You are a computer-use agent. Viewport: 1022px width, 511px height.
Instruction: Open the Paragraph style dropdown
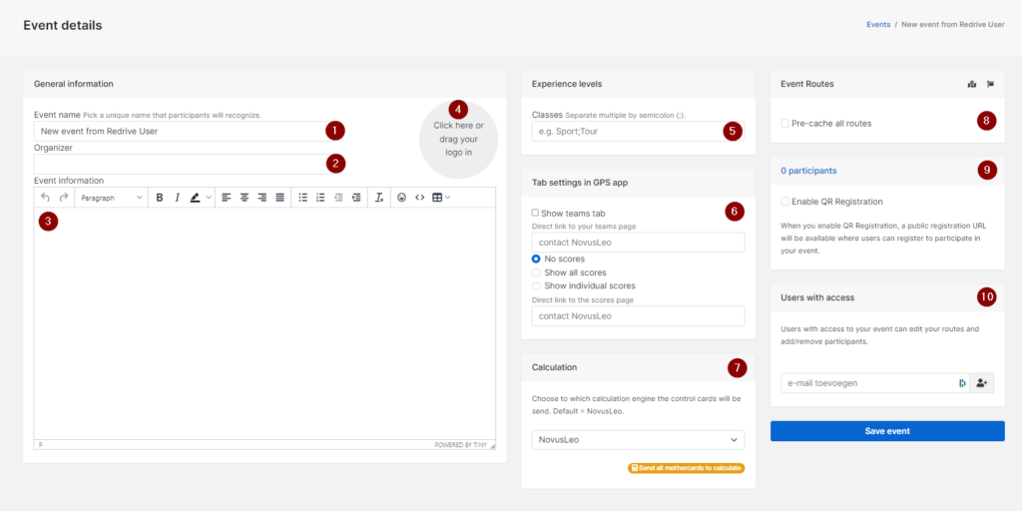tap(111, 198)
